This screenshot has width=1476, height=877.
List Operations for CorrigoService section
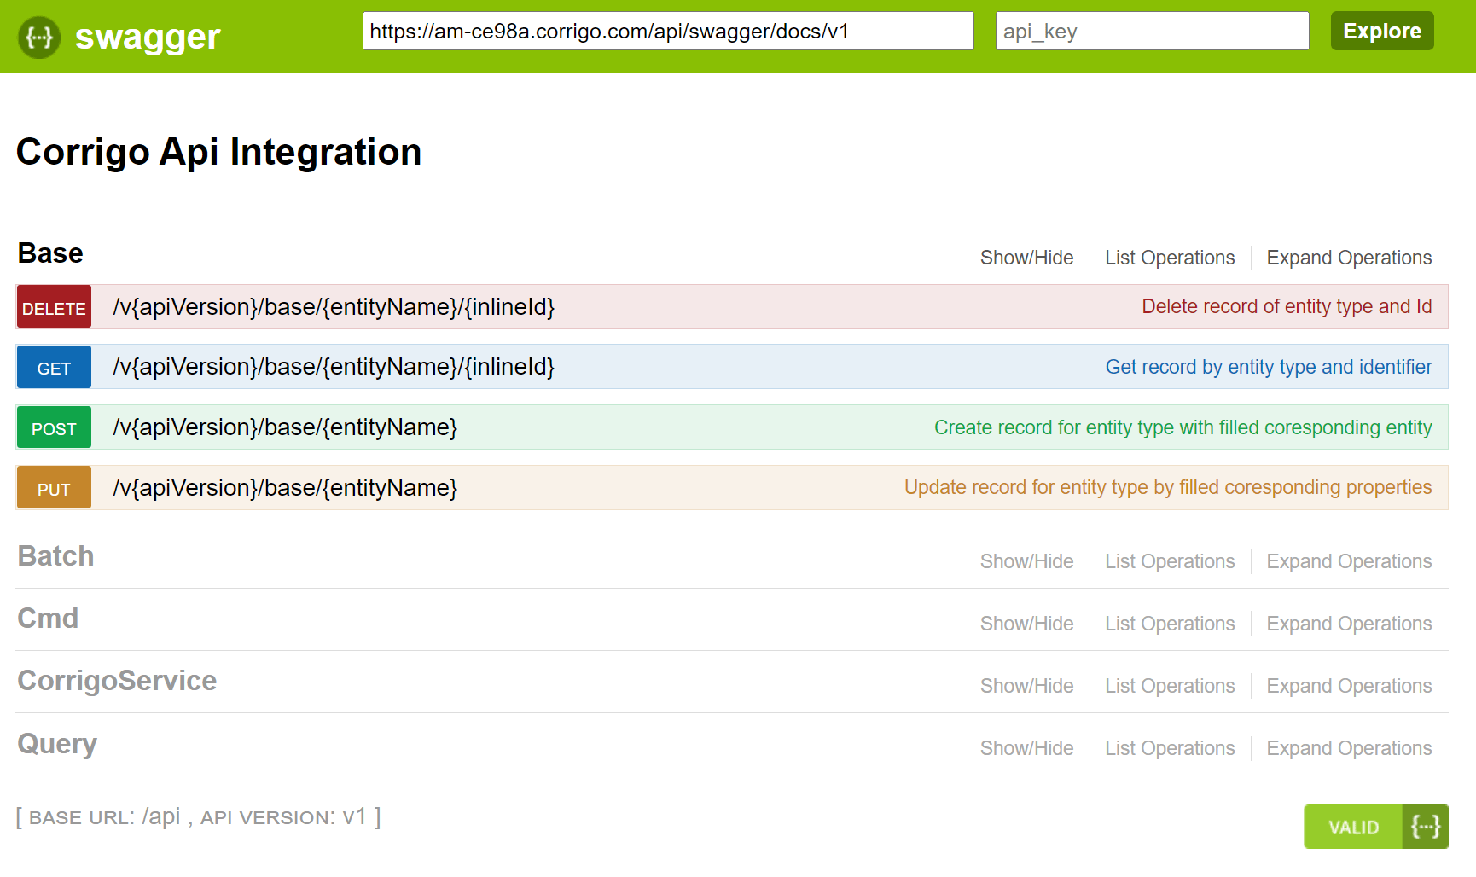click(1170, 686)
